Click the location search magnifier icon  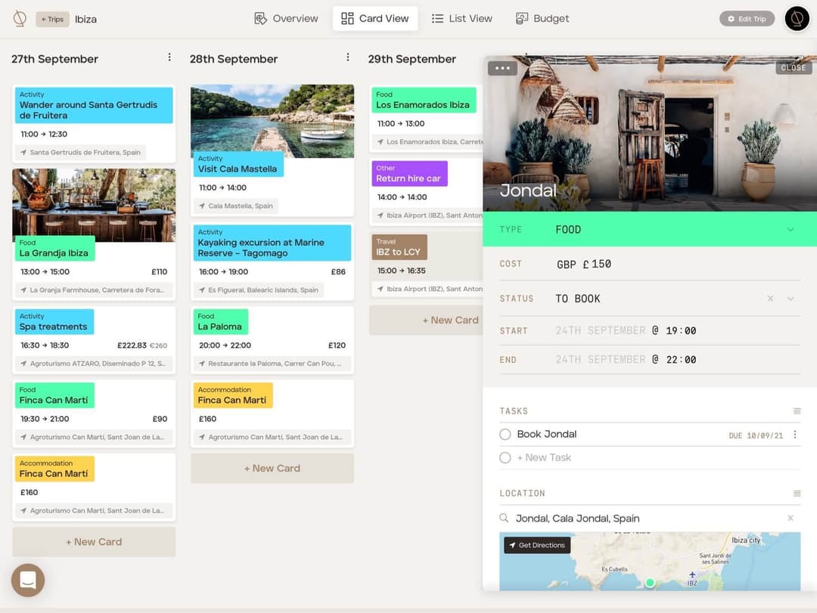[504, 519]
